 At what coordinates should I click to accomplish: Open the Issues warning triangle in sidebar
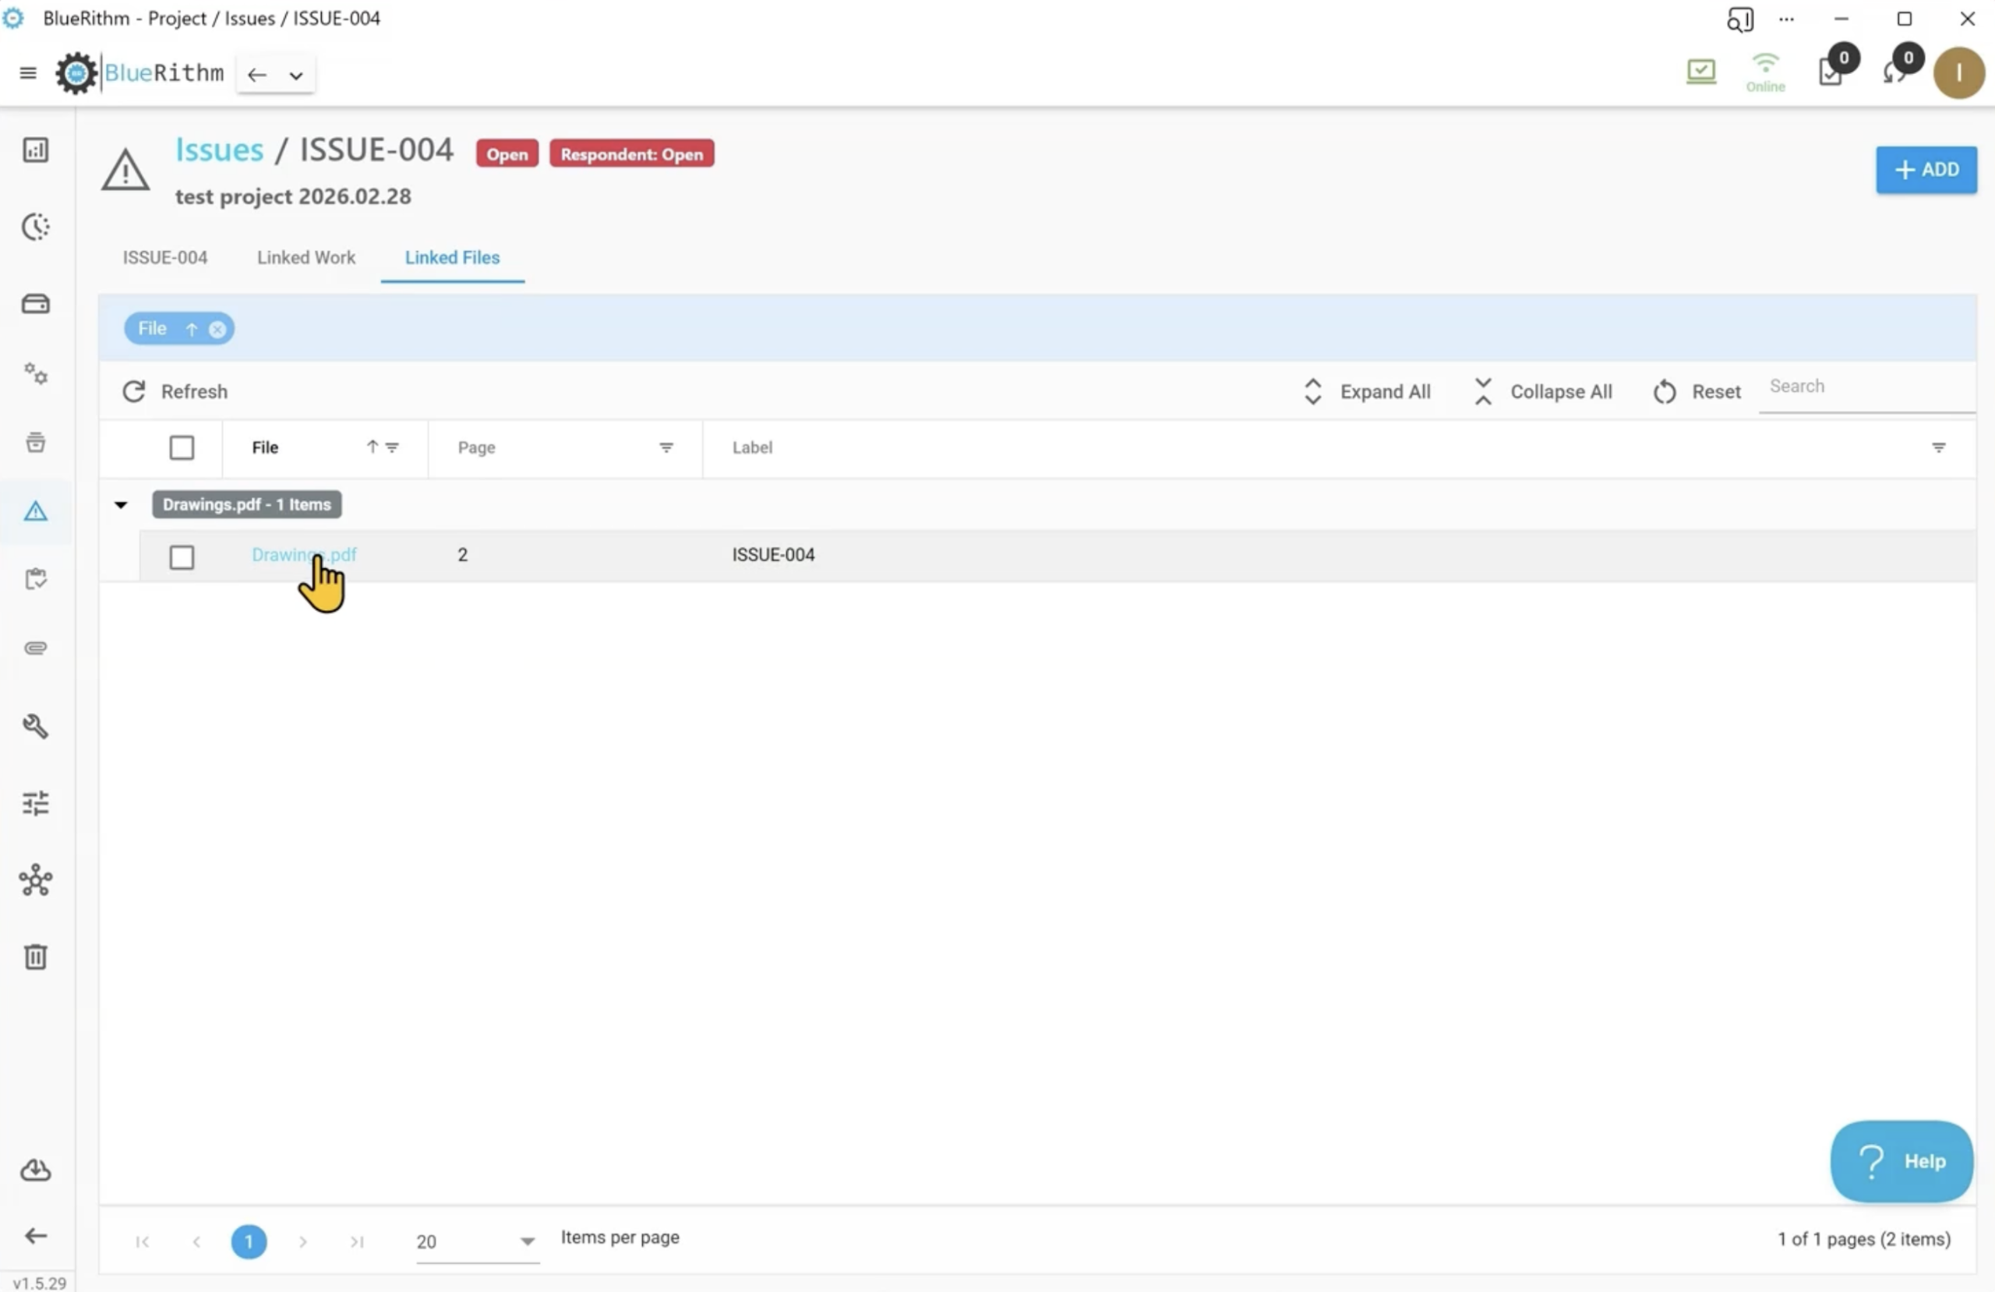click(35, 510)
